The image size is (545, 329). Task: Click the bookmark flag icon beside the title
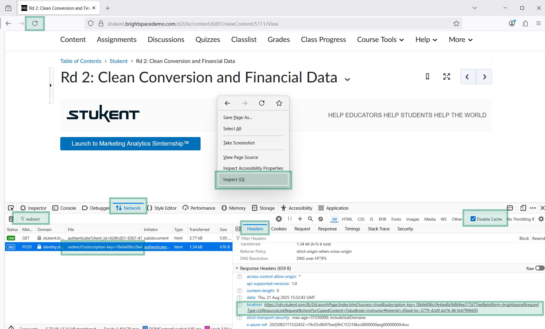coord(427,77)
